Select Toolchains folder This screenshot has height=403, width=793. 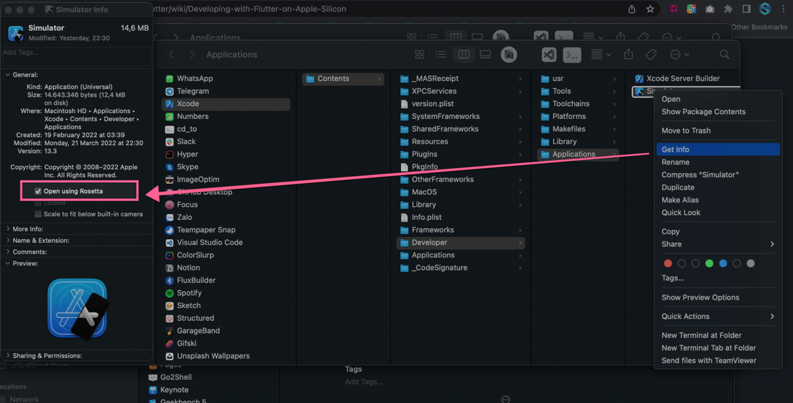pyautogui.click(x=571, y=104)
